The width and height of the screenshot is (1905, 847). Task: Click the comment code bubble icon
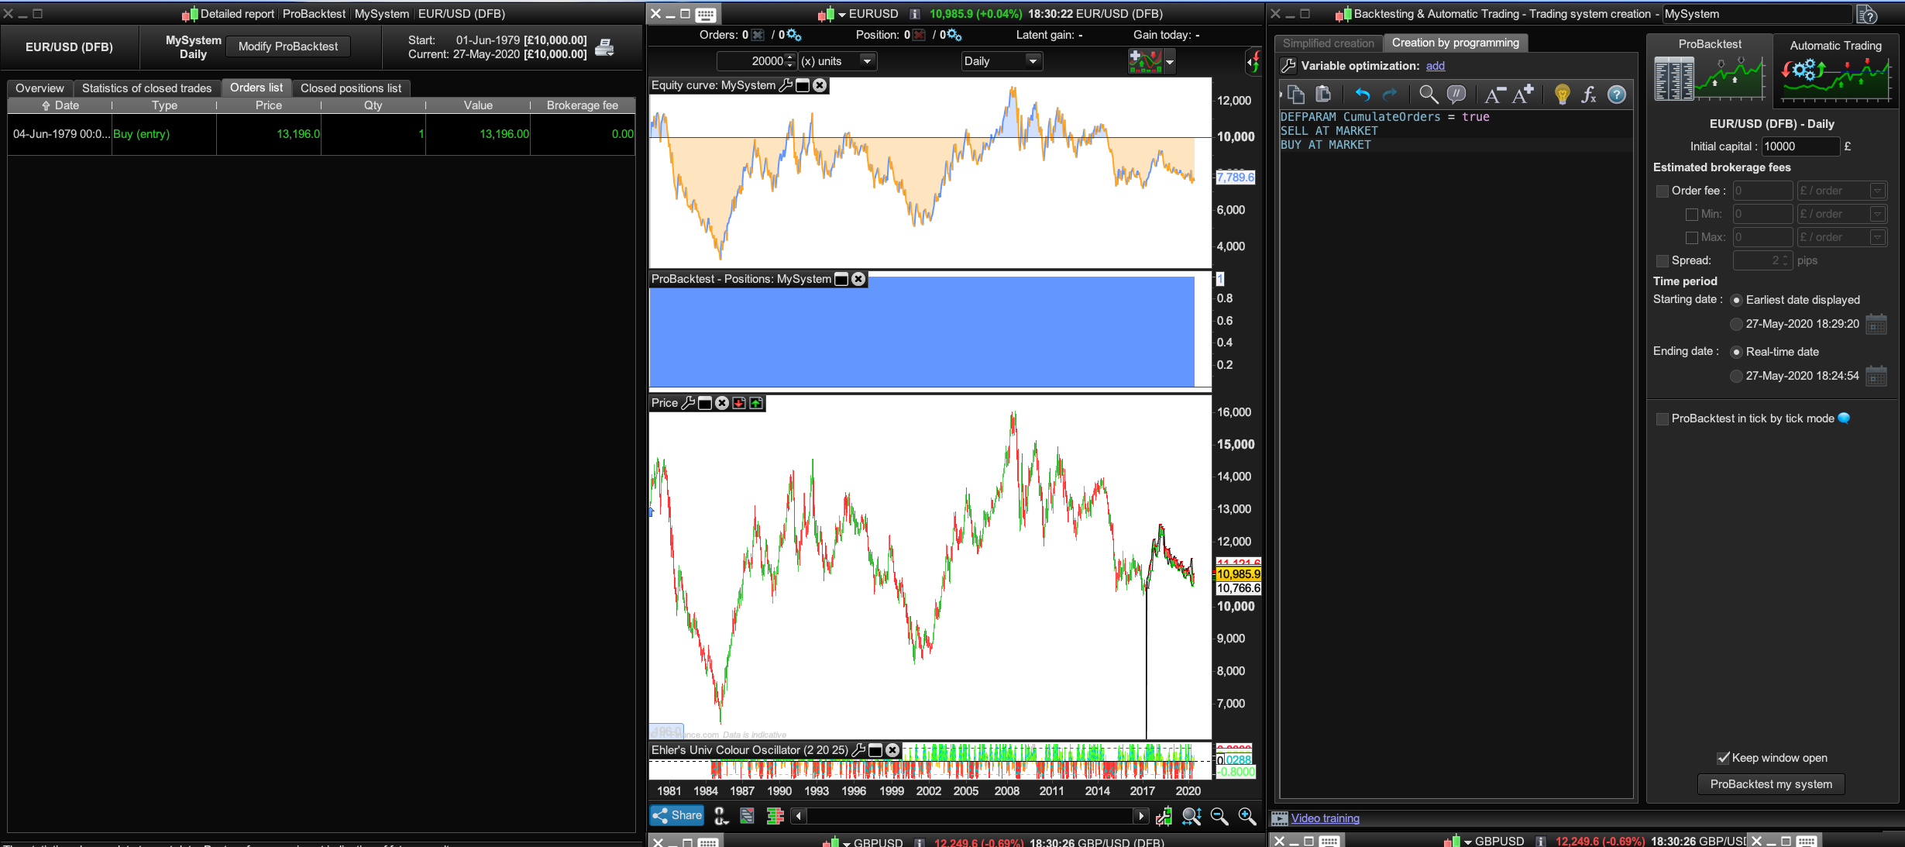pyautogui.click(x=1456, y=95)
